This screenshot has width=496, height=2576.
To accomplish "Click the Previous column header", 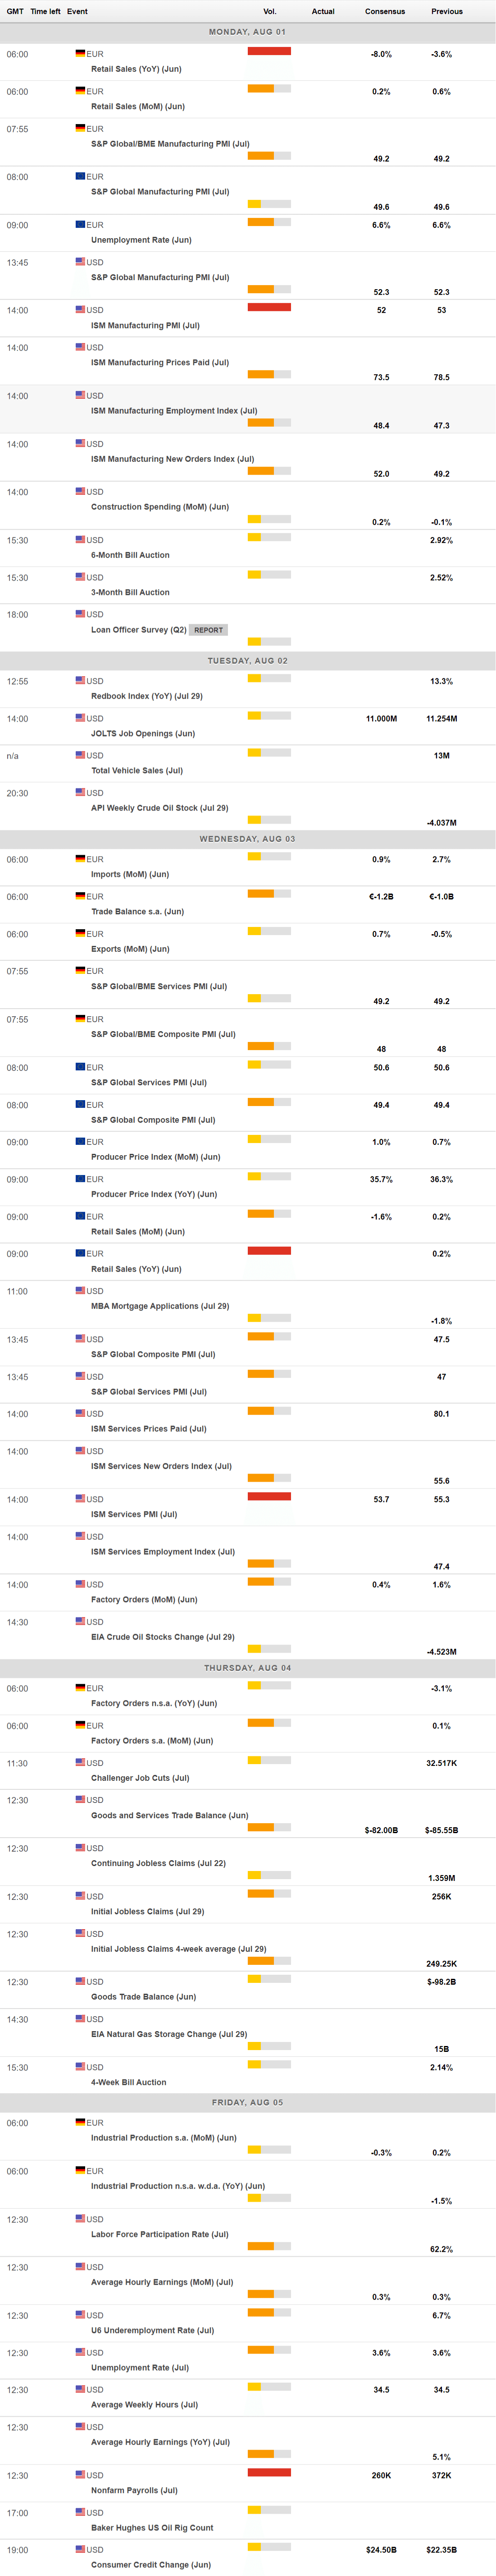I will (x=446, y=12).
